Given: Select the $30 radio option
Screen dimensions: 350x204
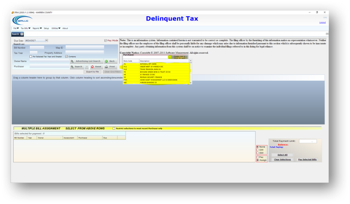Looking at the screenshot, I should click(257, 150).
